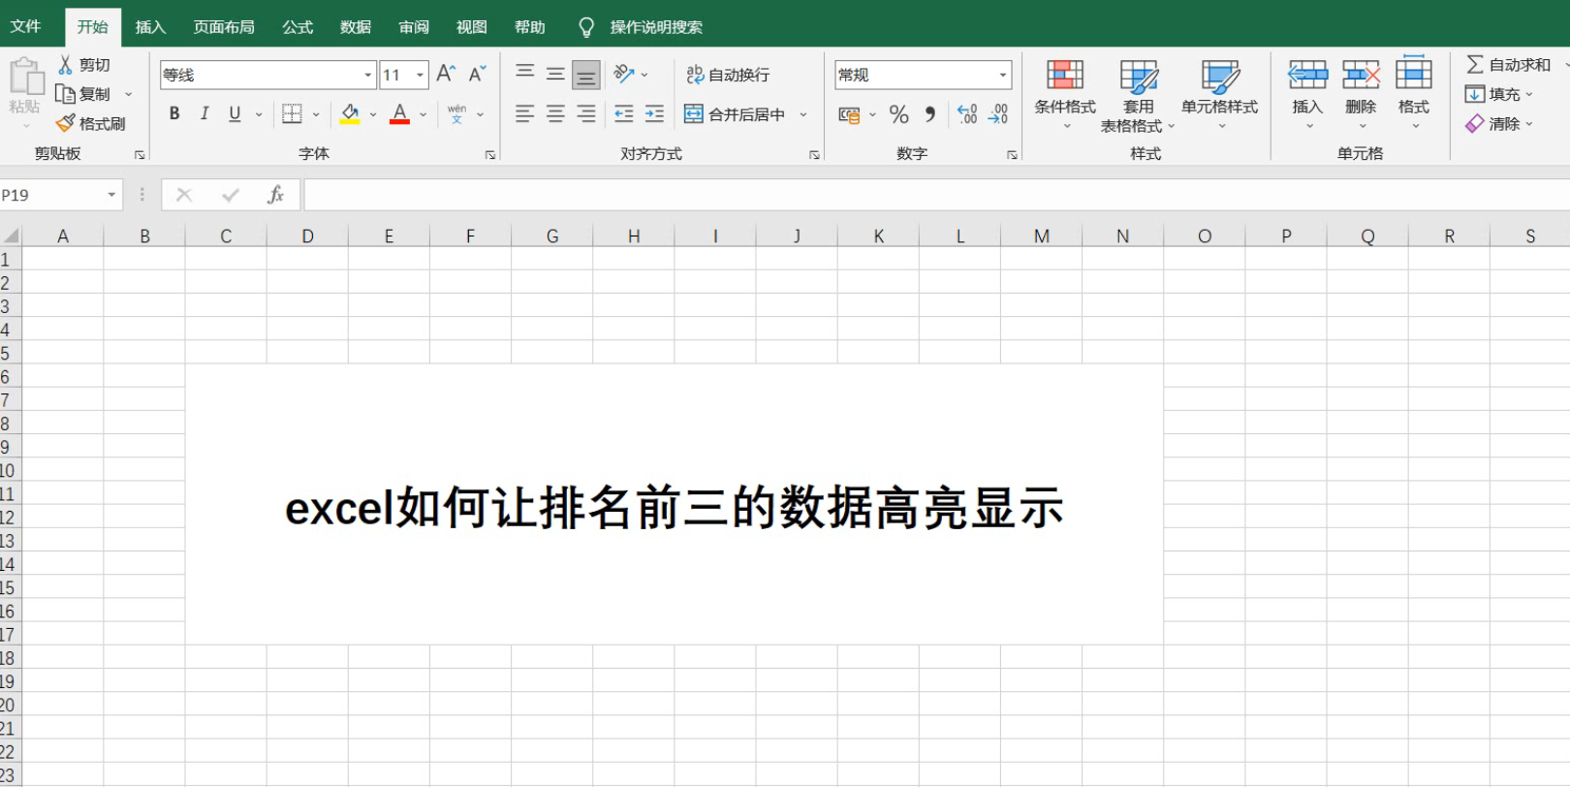Decrease font size with smaller A icon
The width and height of the screenshot is (1570, 787).
coord(477,74)
